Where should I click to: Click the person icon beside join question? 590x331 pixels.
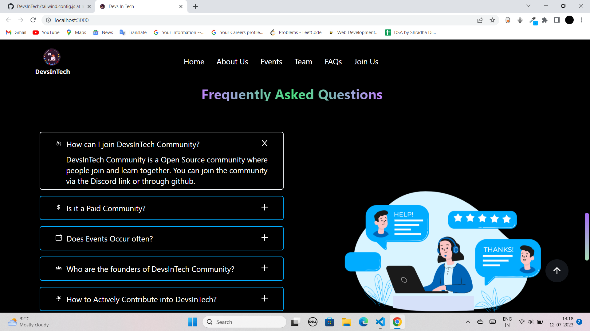pyautogui.click(x=58, y=143)
